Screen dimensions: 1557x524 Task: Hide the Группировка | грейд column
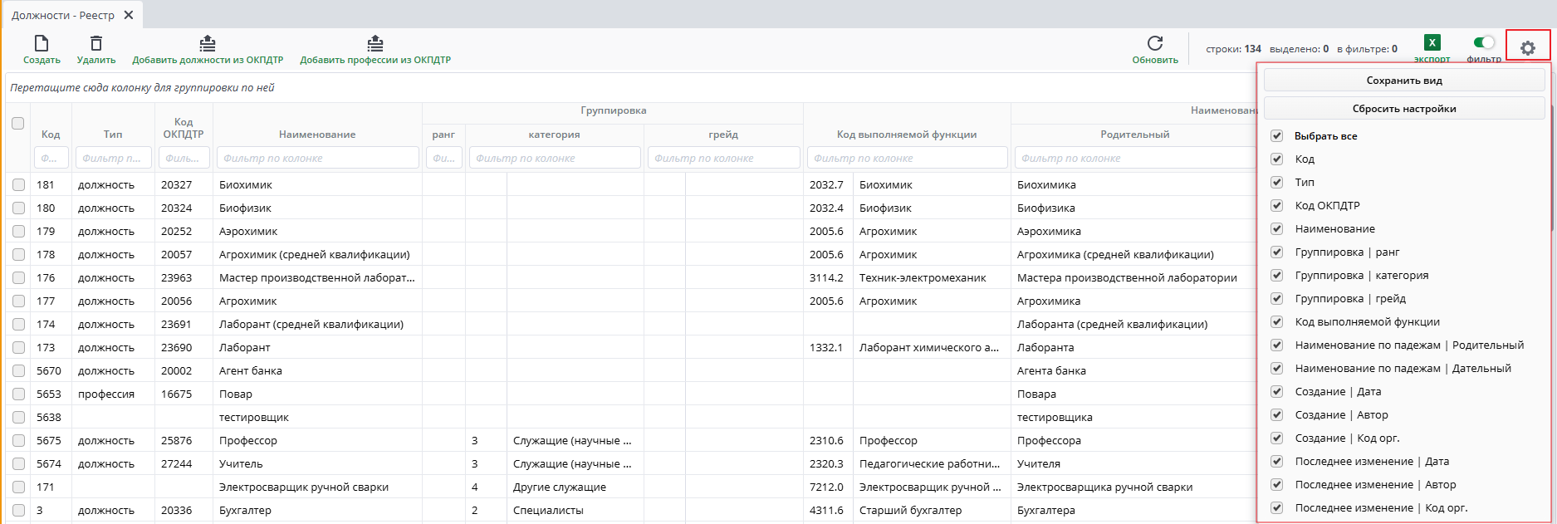click(x=1276, y=298)
